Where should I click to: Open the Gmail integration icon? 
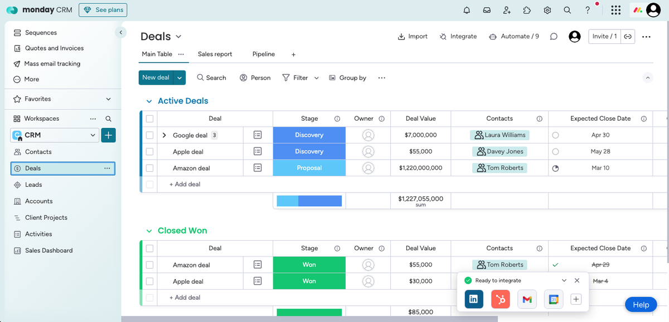click(527, 299)
